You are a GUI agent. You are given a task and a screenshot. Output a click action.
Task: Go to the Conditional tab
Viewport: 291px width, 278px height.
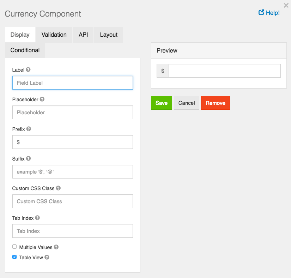(25, 50)
